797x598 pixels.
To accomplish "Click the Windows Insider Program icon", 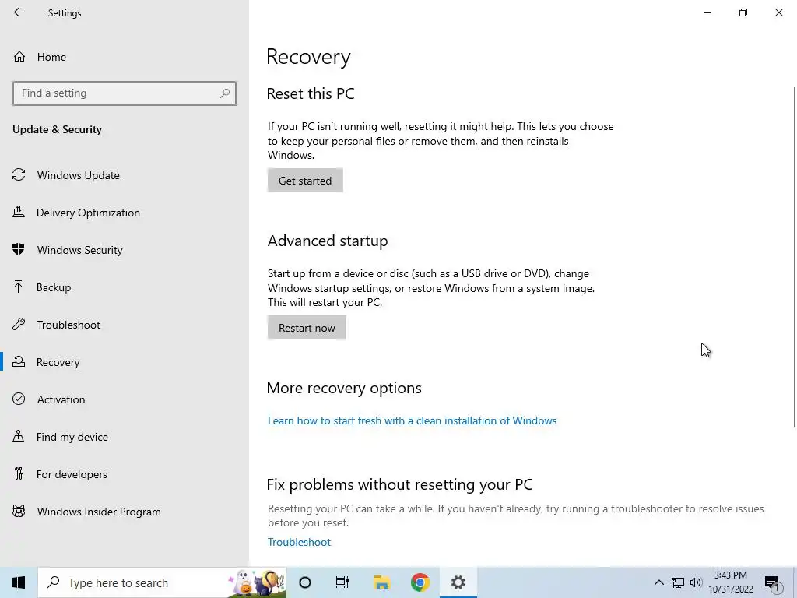I will [19, 511].
